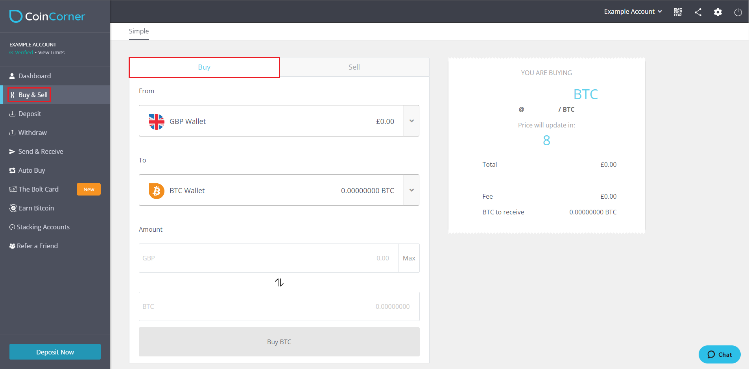Focus the BTC amount input field
The image size is (749, 369).
[279, 306]
